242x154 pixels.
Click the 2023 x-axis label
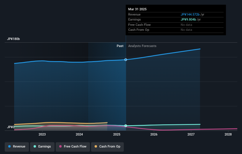[x=42, y=134]
